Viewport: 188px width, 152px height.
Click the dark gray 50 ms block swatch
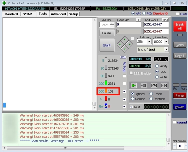coord(106,75)
